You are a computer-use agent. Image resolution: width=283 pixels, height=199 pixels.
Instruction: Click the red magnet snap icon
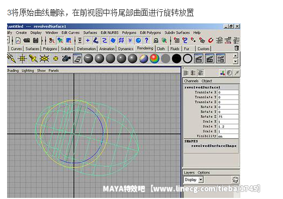coord(211,40)
